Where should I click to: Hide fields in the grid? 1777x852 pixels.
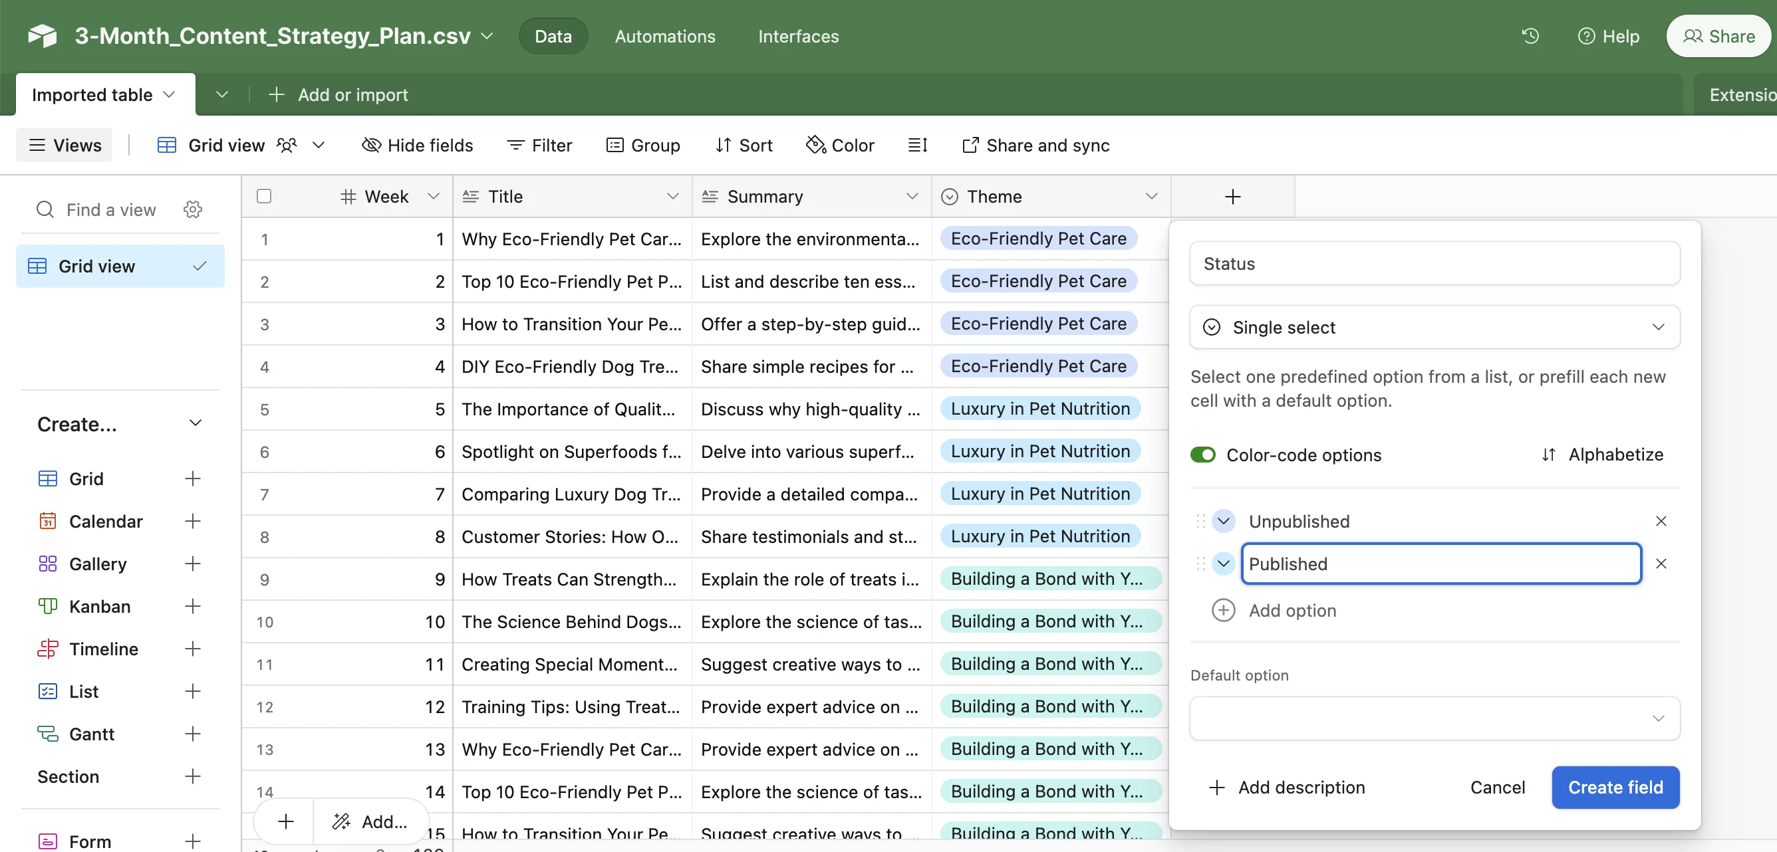pos(418,145)
